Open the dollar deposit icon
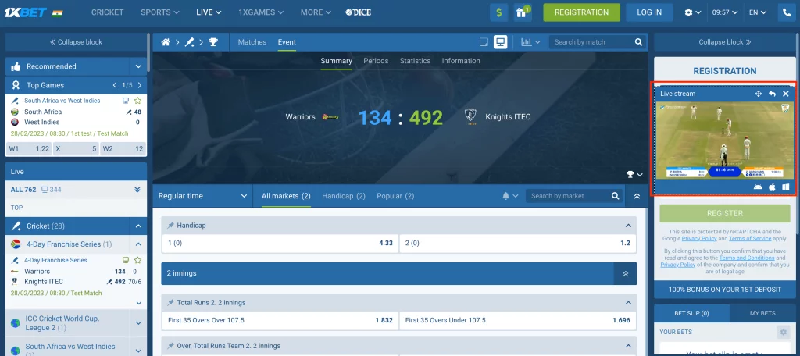Screen dimensions: 800x356 (x=499, y=12)
